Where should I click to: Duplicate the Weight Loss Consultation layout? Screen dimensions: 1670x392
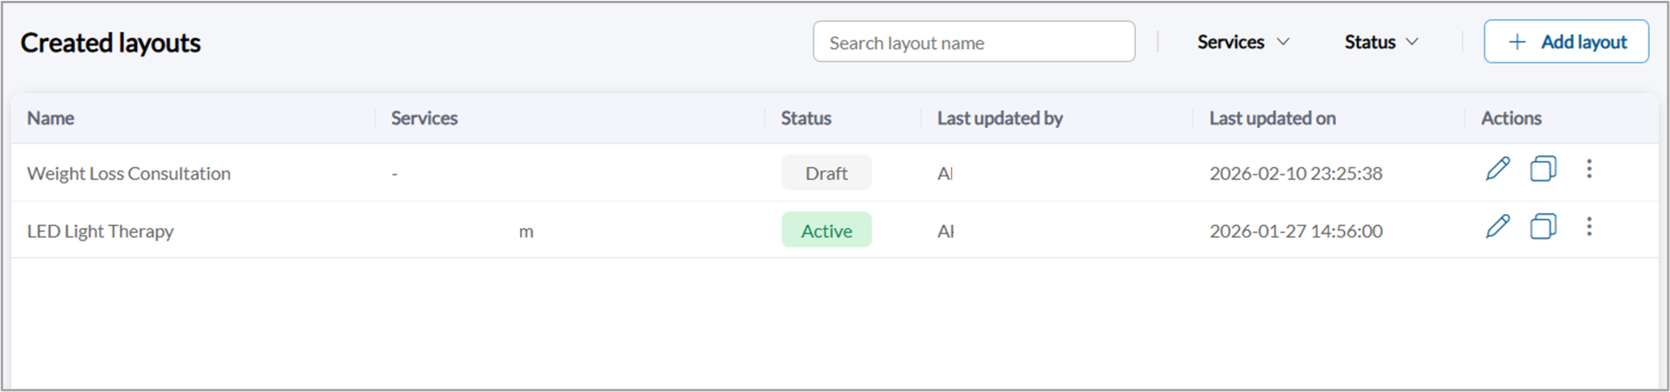[1543, 169]
